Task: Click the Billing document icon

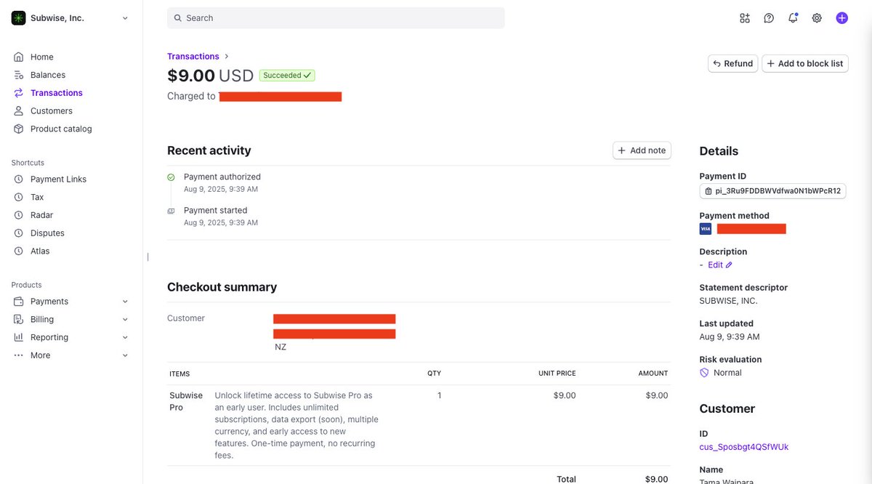Action: (x=19, y=320)
